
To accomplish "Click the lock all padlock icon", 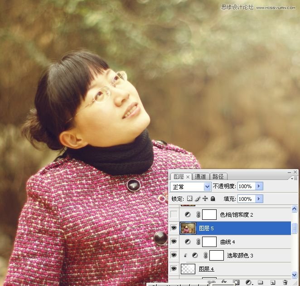I will tap(213, 199).
